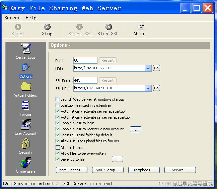The image size is (217, 189).
Task: Click Go beside the SSL URL field
Action: tap(156, 88)
